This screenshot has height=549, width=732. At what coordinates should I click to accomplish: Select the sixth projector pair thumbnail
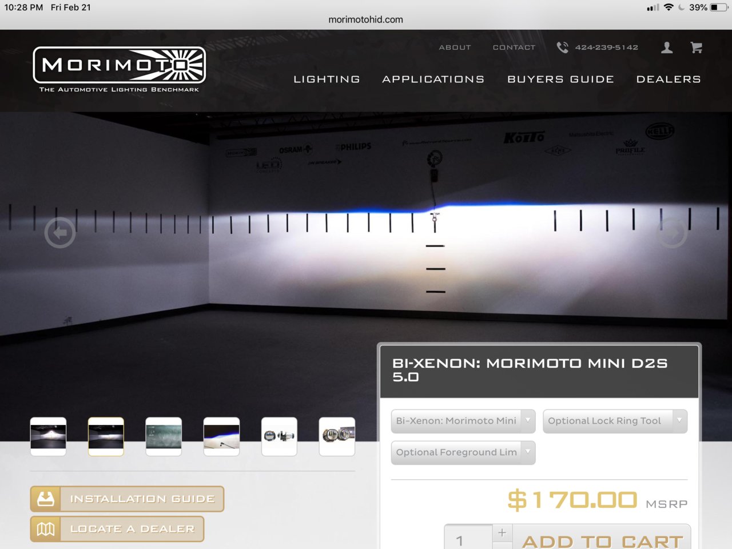pyautogui.click(x=337, y=436)
